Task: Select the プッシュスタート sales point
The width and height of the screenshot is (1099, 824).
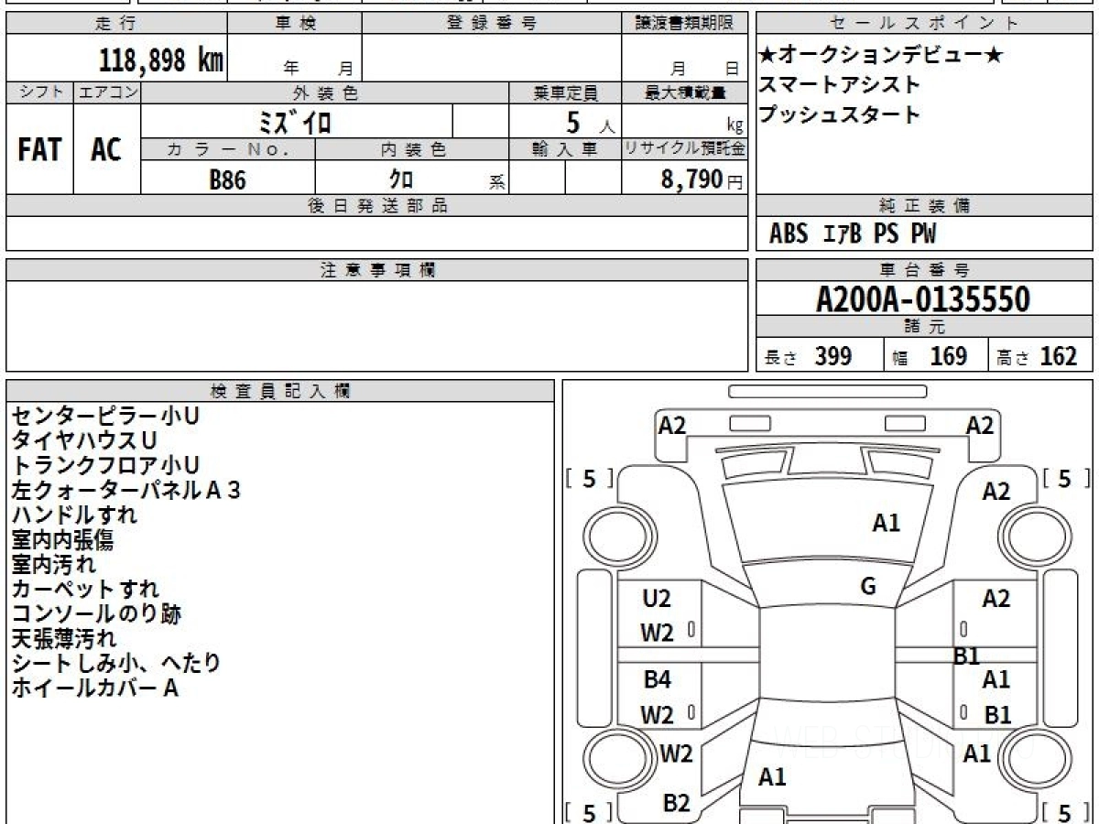Action: 840,114
